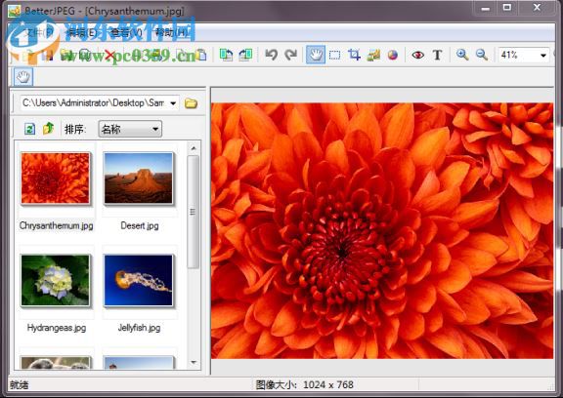Click the browse folder icon
Image resolution: width=563 pixels, height=398 pixels.
(x=191, y=103)
